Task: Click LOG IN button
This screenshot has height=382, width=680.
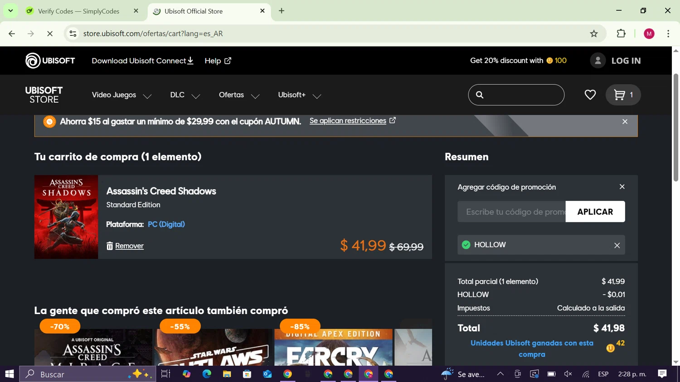Action: (x=626, y=61)
